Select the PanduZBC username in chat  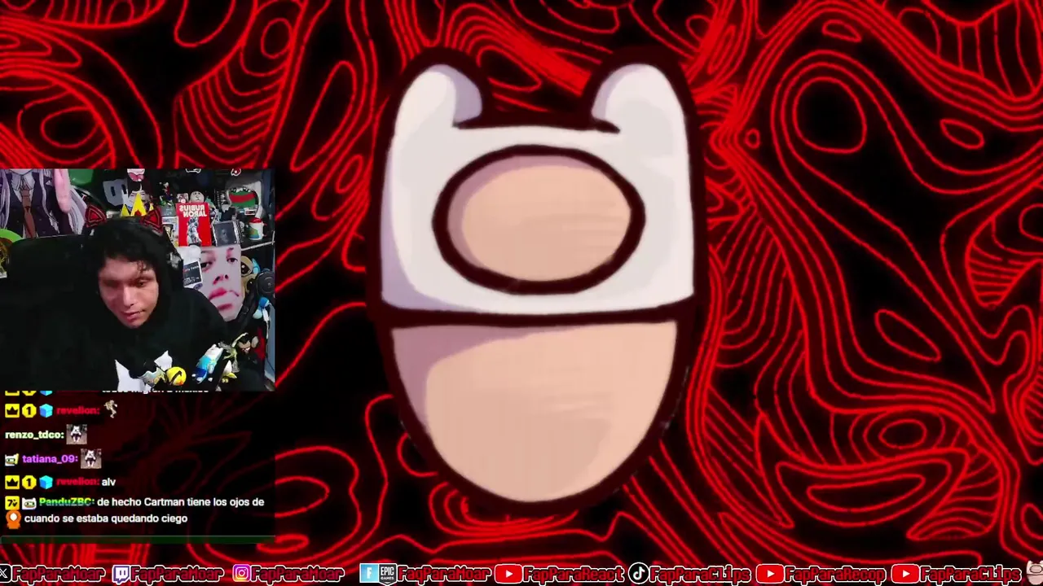[x=66, y=502]
